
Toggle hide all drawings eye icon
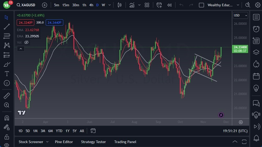(7, 145)
